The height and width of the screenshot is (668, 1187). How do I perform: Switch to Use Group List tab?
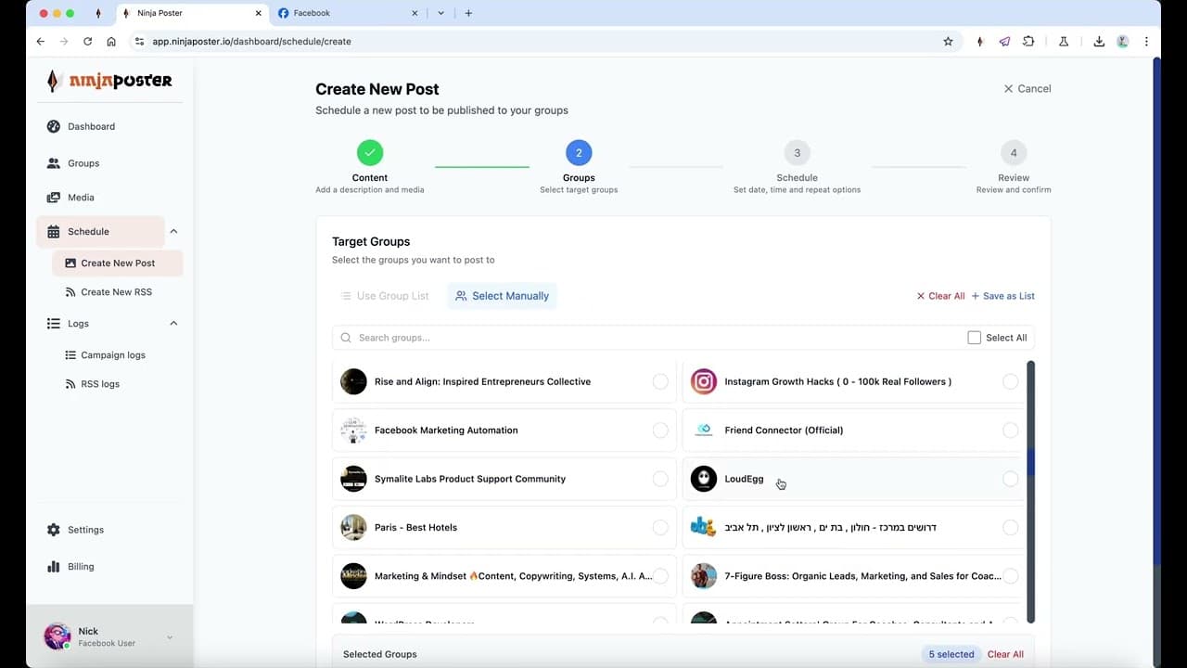[385, 296]
